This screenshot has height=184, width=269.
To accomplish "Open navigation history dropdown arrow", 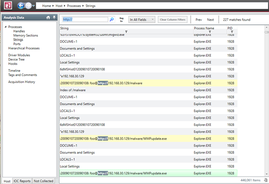I will coord(34,6).
